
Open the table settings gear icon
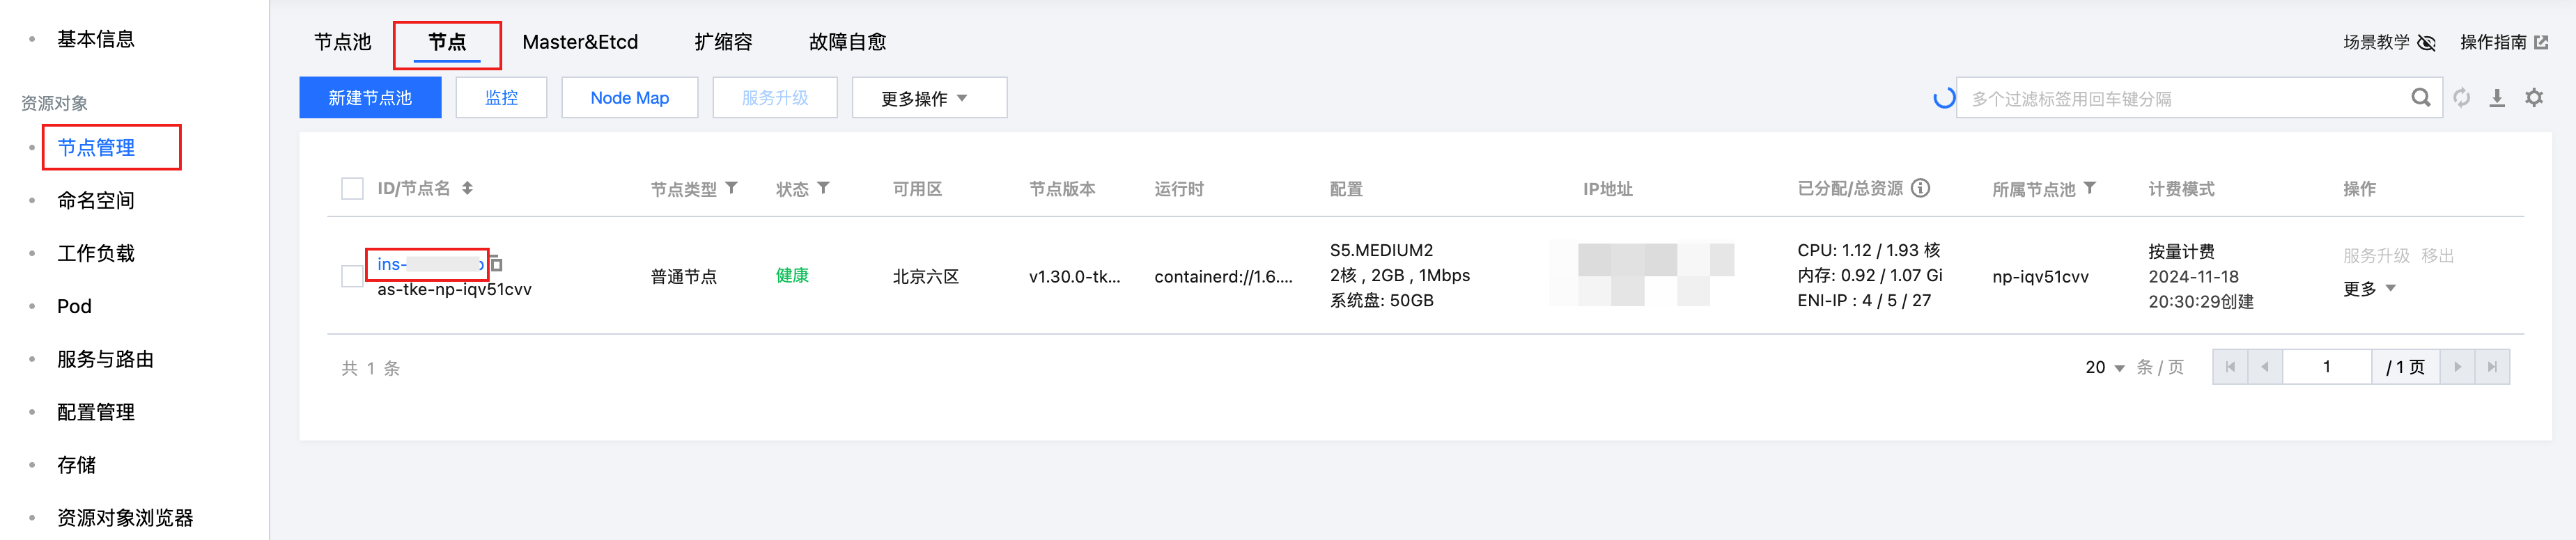pos(2534,98)
